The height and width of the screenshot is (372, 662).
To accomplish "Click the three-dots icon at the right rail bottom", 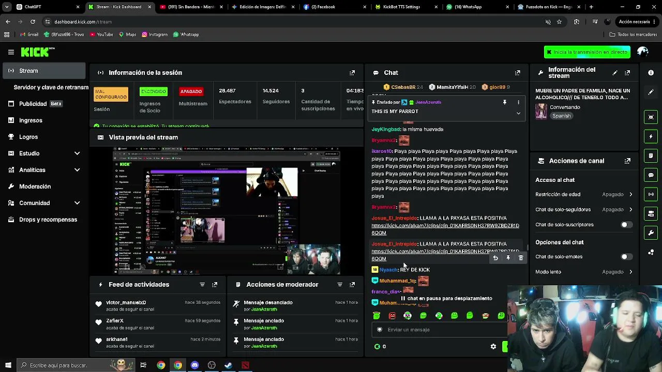I will [x=651, y=253].
